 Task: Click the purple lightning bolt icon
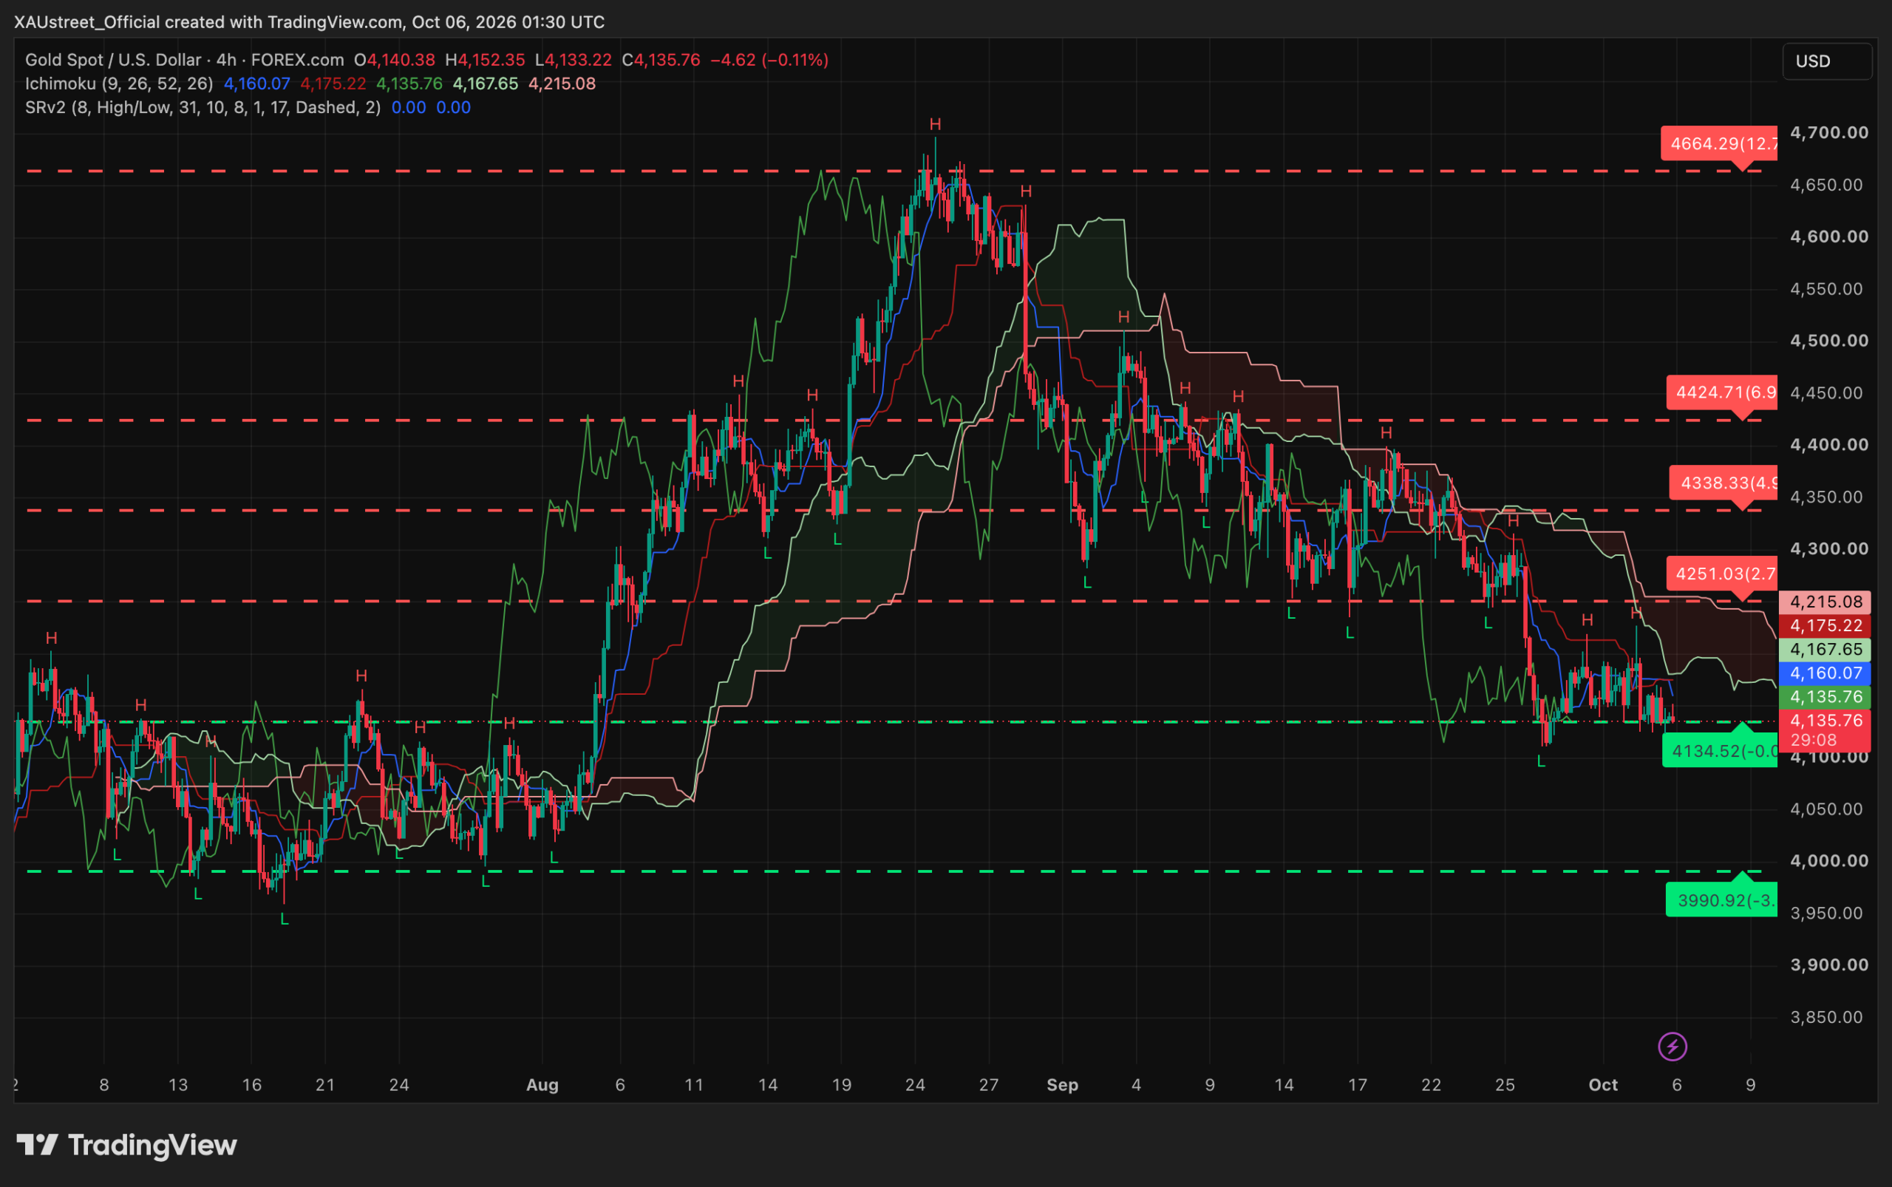[x=1672, y=1047]
